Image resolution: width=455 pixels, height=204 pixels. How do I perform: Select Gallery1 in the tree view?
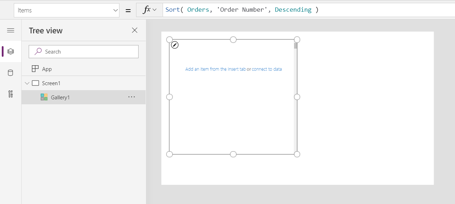[x=60, y=97]
